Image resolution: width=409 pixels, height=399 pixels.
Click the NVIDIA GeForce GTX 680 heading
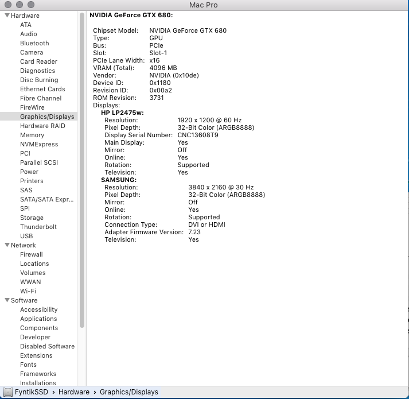(131, 15)
